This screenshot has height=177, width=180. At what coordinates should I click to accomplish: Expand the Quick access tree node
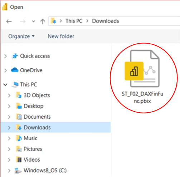pos(5,56)
